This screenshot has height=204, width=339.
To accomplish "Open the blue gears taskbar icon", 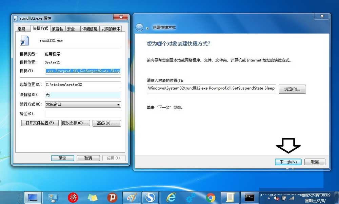I will [191, 198].
